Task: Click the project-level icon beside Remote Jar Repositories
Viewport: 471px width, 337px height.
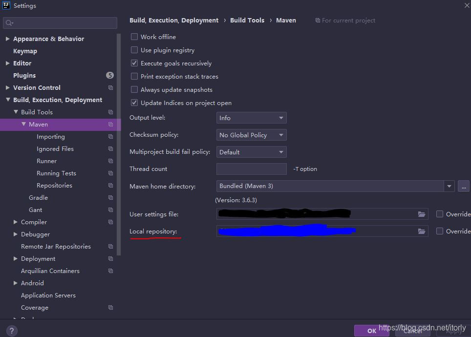Action: coord(110,246)
